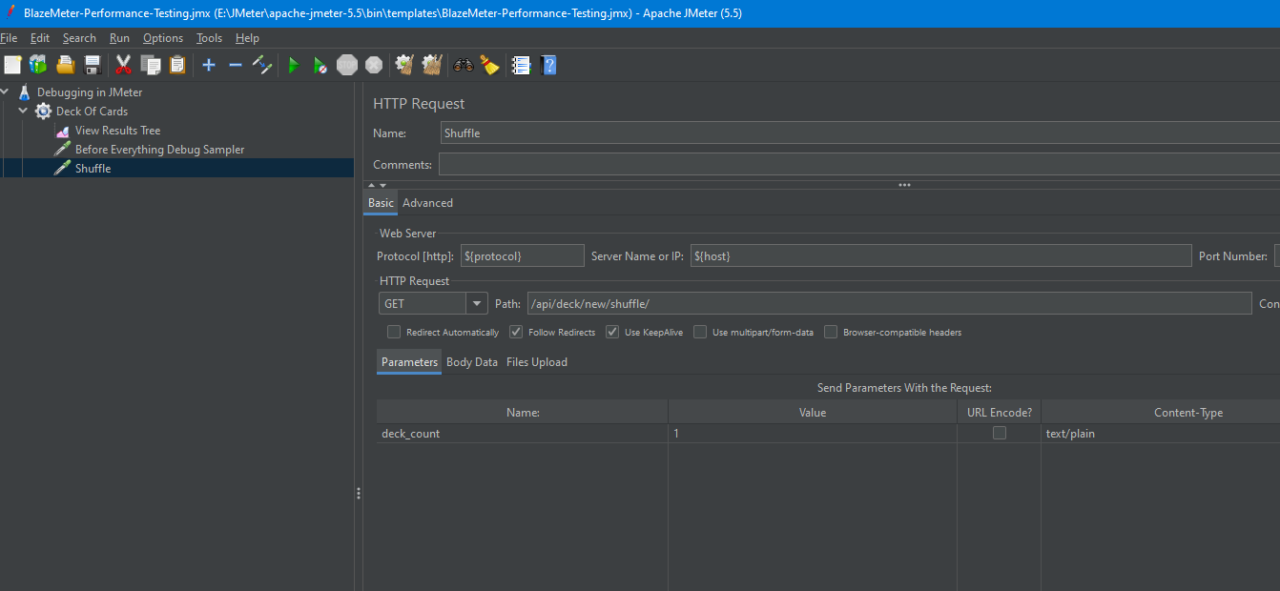Image resolution: width=1280 pixels, height=591 pixels.
Task: Click the Shutdown X icon
Action: 374,65
